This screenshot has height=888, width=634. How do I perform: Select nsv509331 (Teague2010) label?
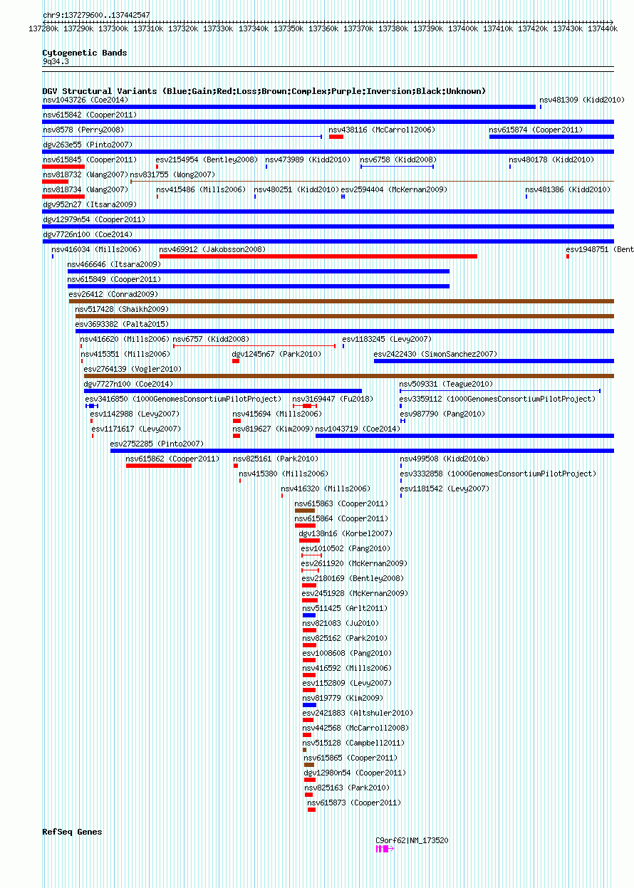446,384
